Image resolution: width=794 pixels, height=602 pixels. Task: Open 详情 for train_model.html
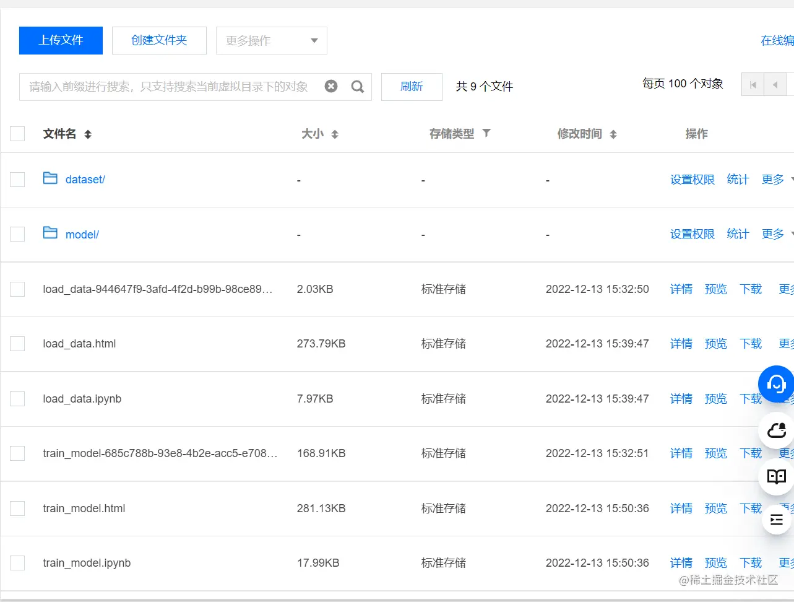(681, 508)
